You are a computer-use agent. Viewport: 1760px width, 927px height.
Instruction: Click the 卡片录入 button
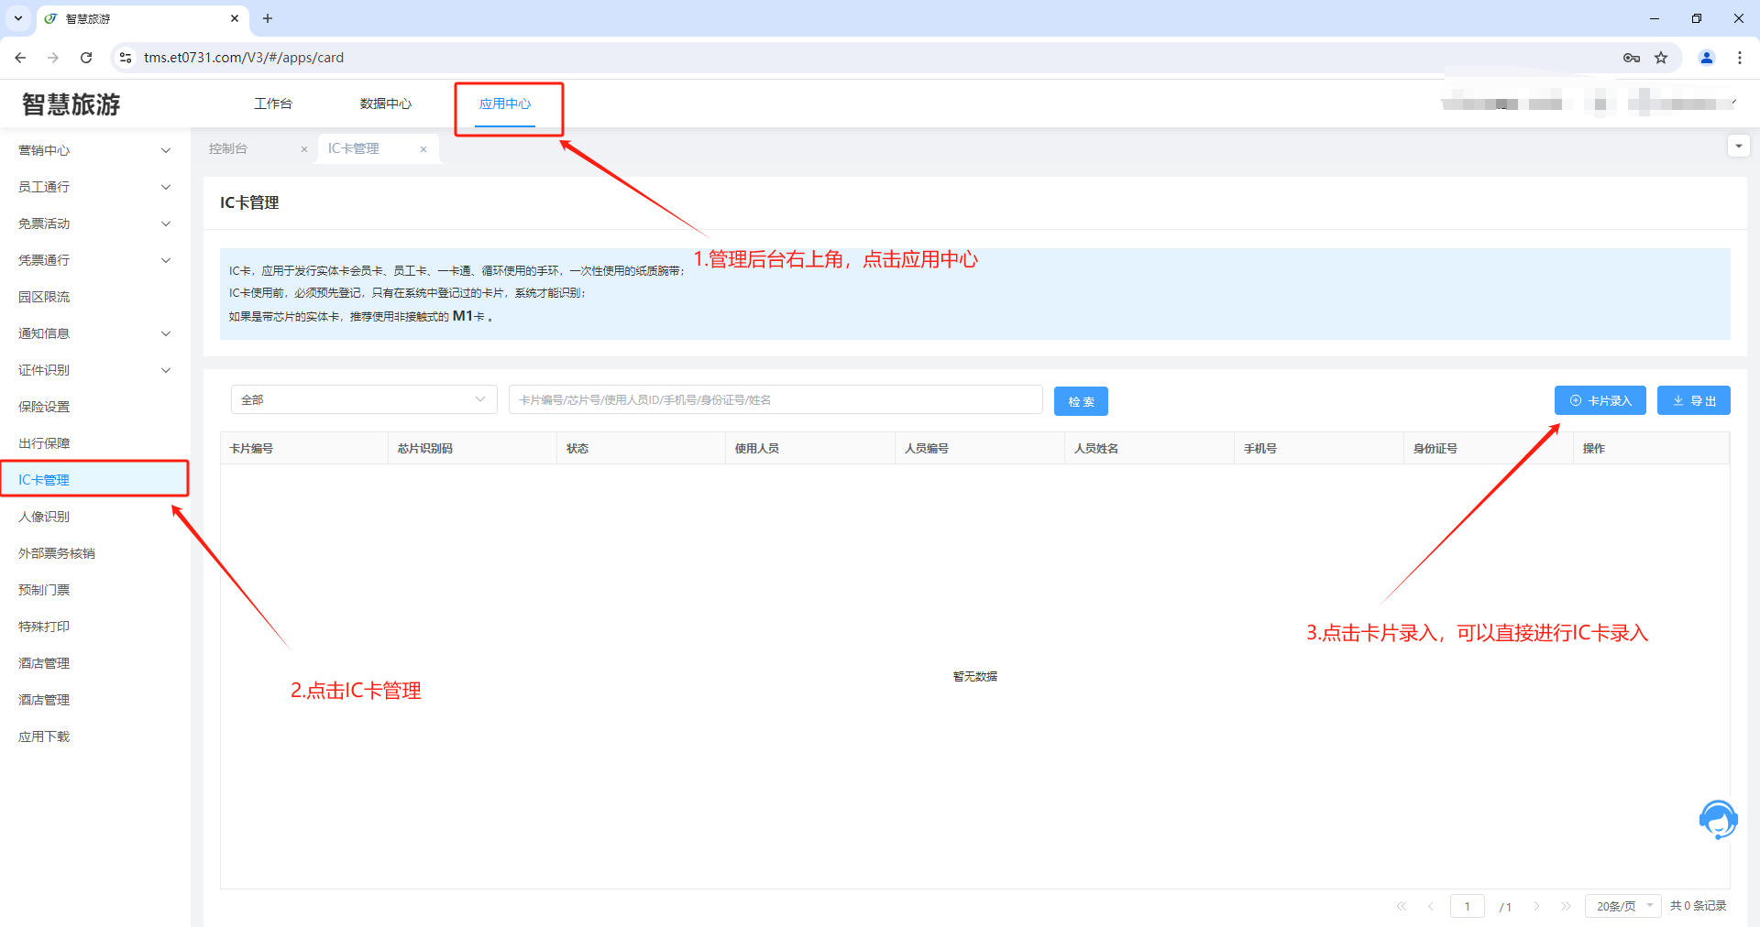coord(1600,400)
